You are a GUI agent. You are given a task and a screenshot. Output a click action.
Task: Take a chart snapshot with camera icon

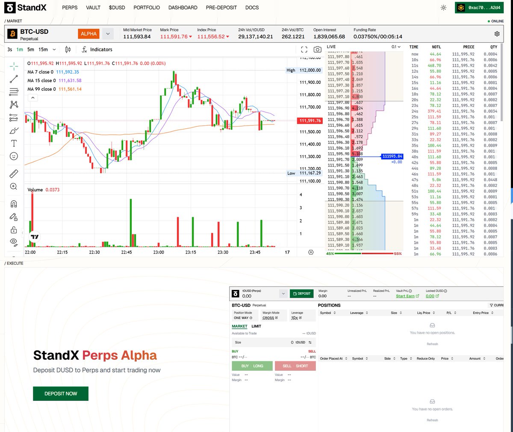coord(317,50)
